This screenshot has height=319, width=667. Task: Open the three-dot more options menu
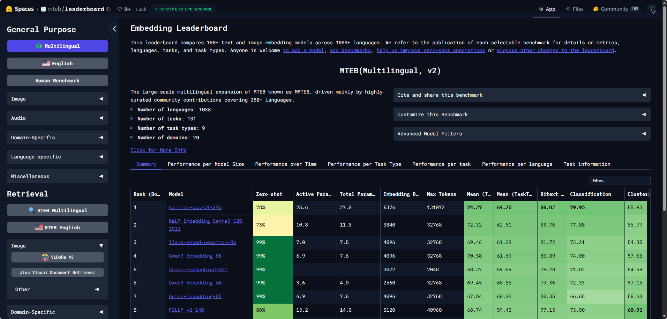click(x=651, y=9)
